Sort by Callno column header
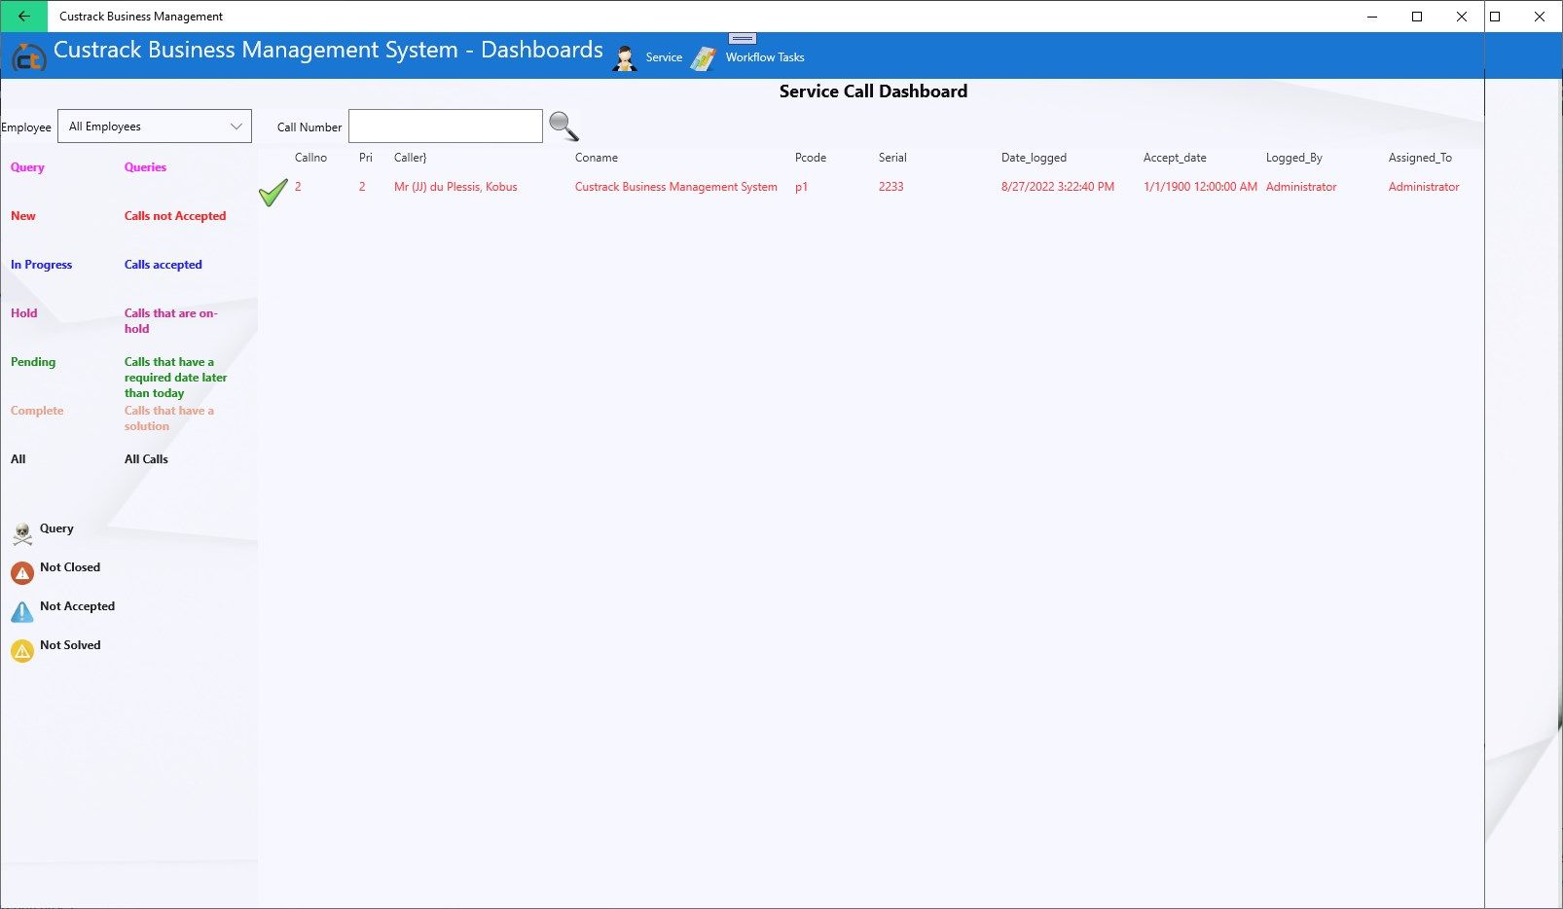 tap(310, 158)
